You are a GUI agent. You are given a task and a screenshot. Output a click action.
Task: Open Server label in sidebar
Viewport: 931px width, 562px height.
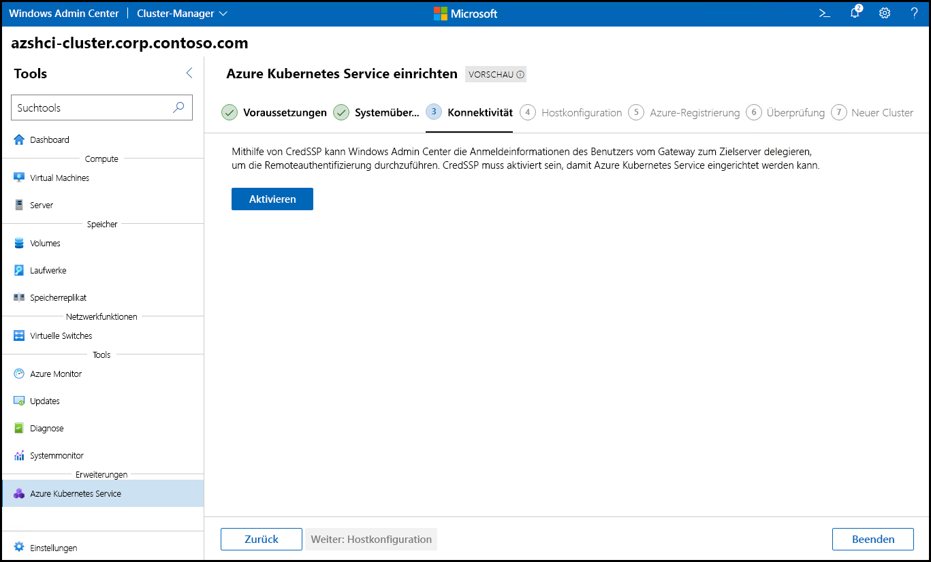42,205
